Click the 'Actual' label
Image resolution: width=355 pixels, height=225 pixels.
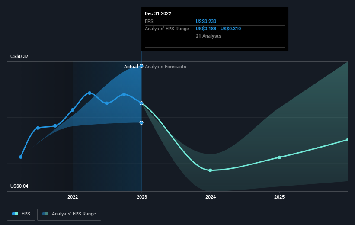tap(131, 67)
